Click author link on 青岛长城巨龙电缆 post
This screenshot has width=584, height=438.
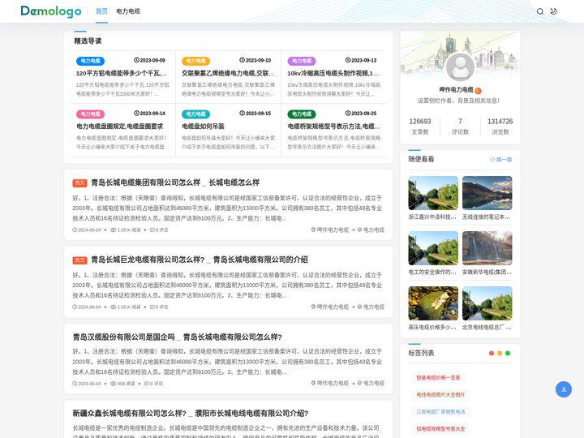pyautogui.click(x=330, y=307)
